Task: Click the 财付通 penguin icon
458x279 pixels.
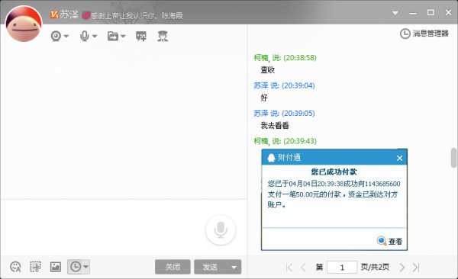Action: (271, 158)
